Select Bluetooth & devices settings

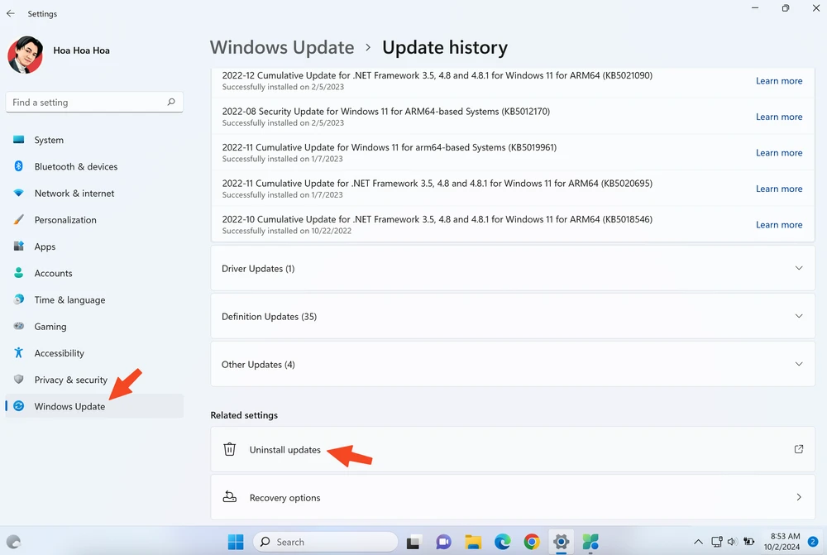click(74, 166)
